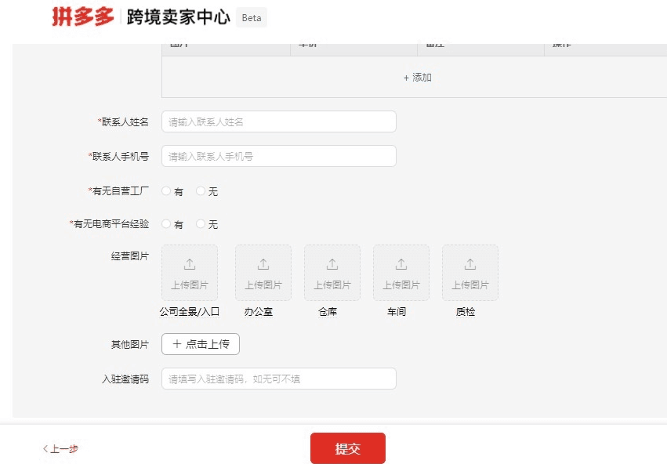Screen dimensions: 667x464
Task: Upload an image under 办公室
Action: [x=263, y=272]
